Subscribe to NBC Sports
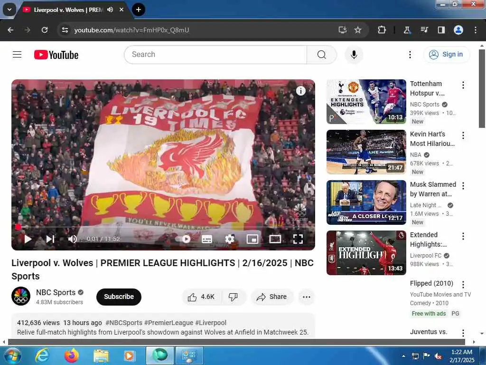The width and height of the screenshot is (486, 365). point(119,297)
